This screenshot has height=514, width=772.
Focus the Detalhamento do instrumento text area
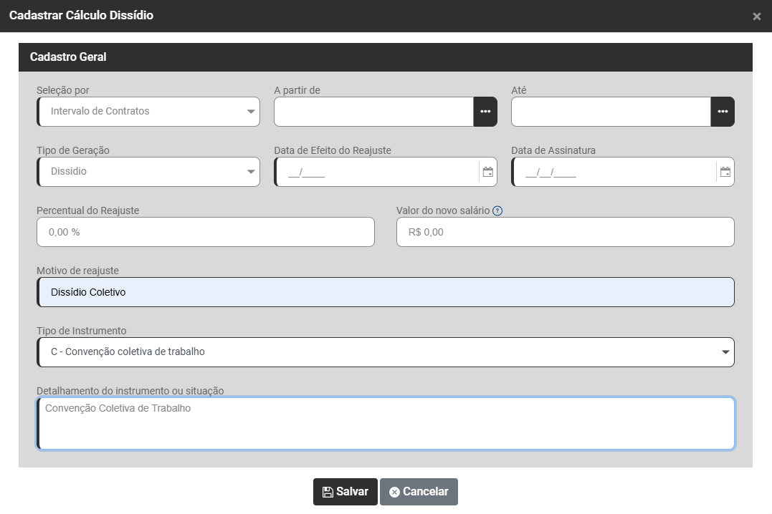(386, 424)
